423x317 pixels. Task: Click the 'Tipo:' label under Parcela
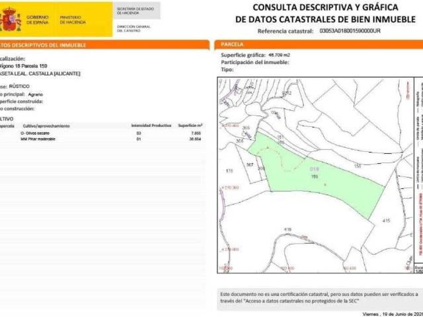coord(227,69)
